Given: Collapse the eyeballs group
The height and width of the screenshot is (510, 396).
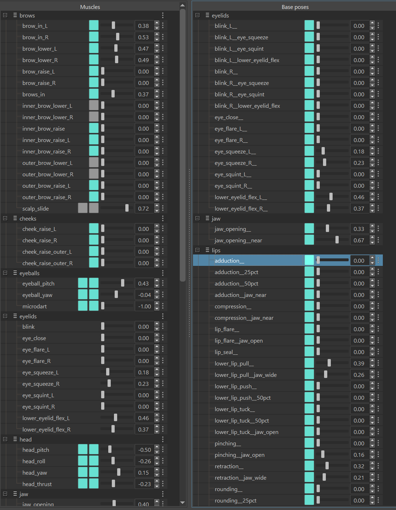Looking at the screenshot, I should pyautogui.click(x=5, y=273).
